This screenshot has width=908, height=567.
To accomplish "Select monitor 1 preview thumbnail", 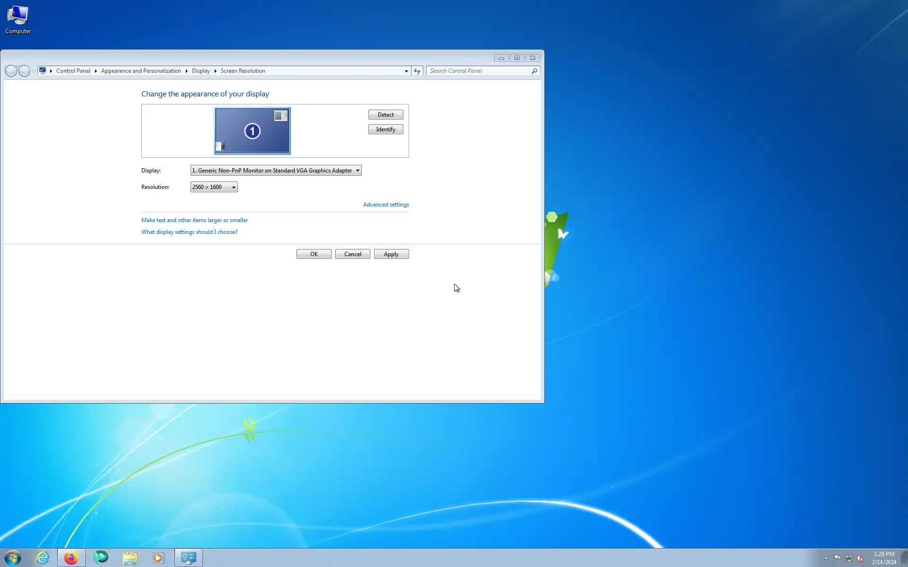I will point(252,131).
